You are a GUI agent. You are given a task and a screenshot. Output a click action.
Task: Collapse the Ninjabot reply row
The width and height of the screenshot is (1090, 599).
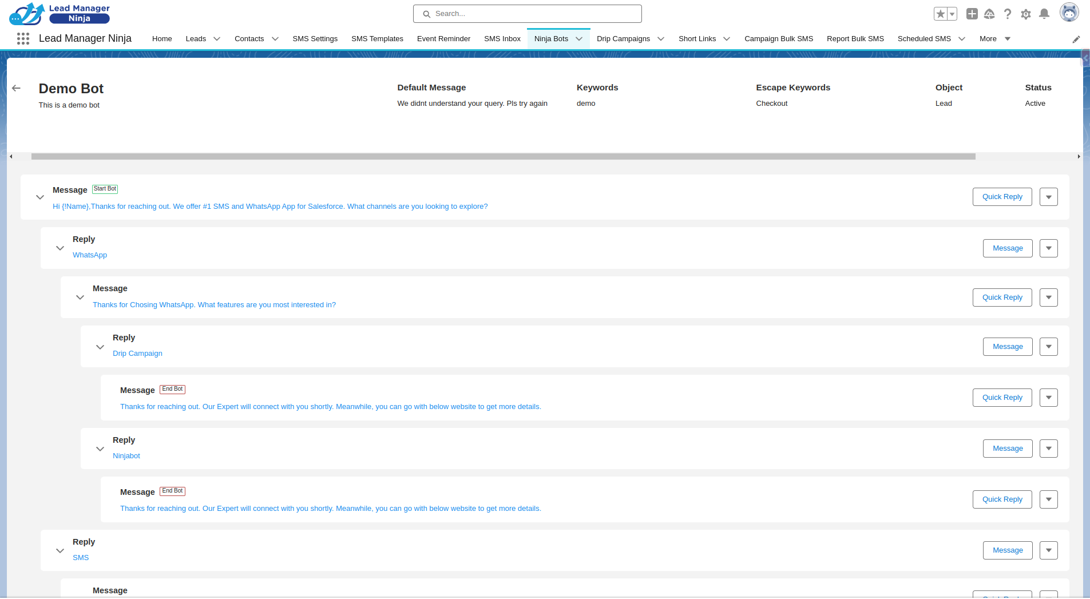100,449
